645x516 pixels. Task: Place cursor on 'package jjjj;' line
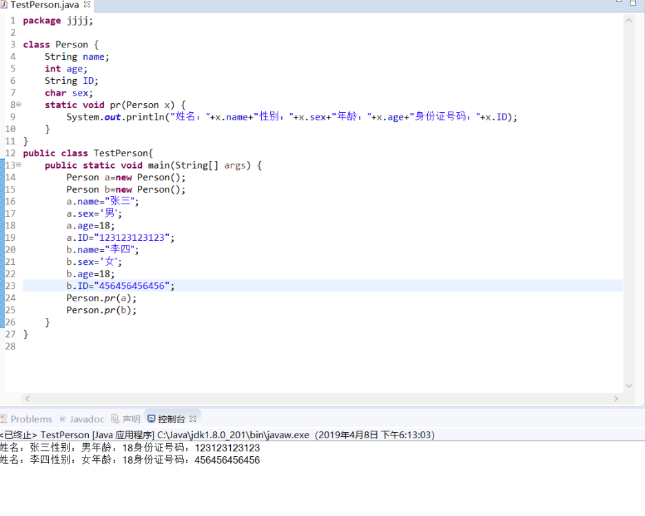click(58, 21)
